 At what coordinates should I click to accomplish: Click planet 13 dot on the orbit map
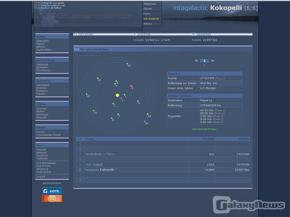tap(127, 64)
